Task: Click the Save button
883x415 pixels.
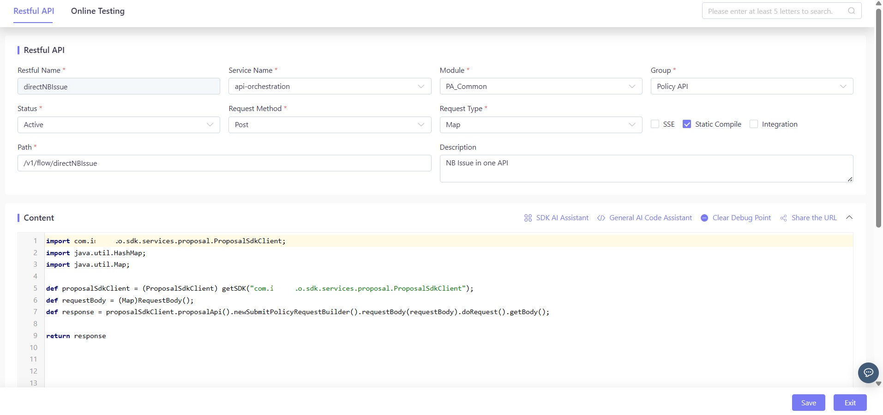Action: pyautogui.click(x=808, y=403)
